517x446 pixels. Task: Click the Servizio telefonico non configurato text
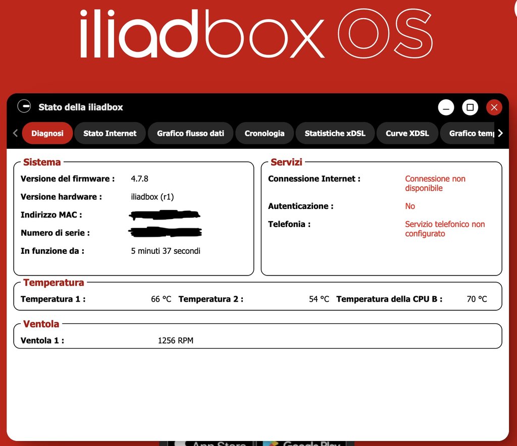[x=444, y=229]
